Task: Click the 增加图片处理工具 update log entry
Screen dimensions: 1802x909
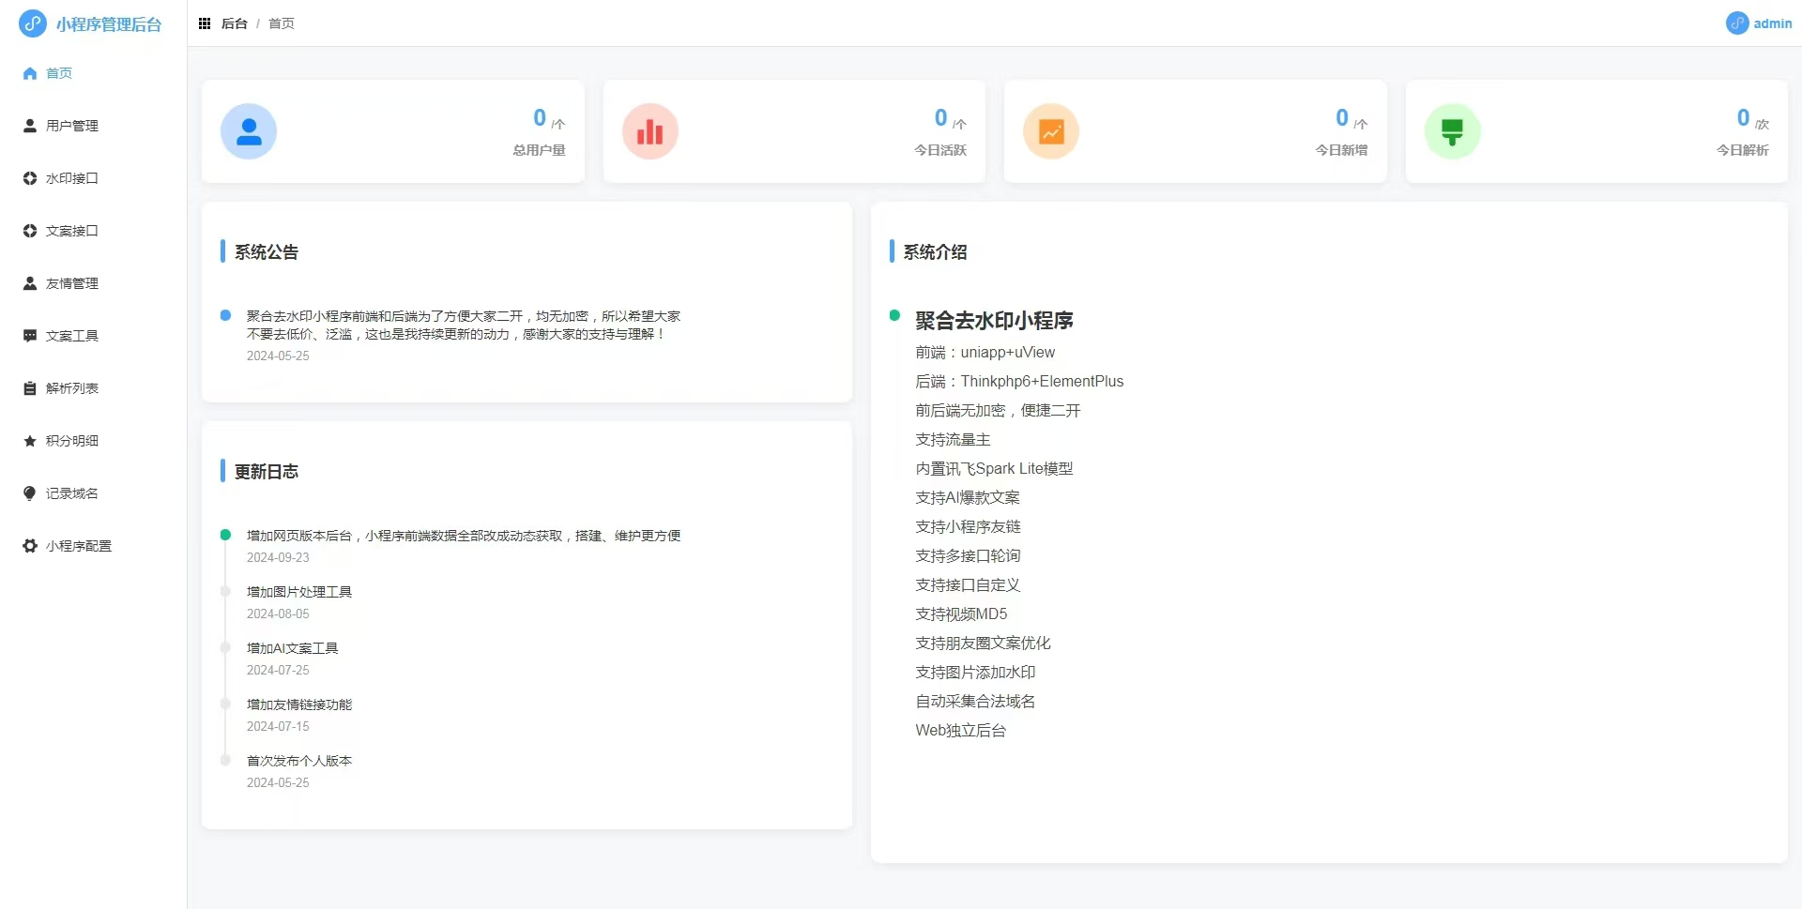Action: [298, 591]
